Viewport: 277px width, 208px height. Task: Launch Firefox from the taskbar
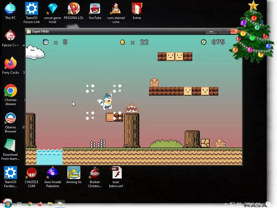point(40,204)
